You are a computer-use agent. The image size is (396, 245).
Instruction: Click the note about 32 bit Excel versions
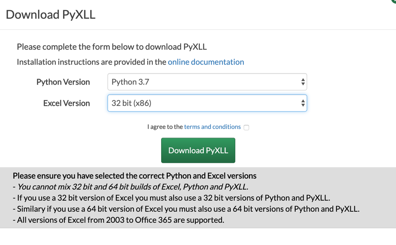tap(171, 198)
